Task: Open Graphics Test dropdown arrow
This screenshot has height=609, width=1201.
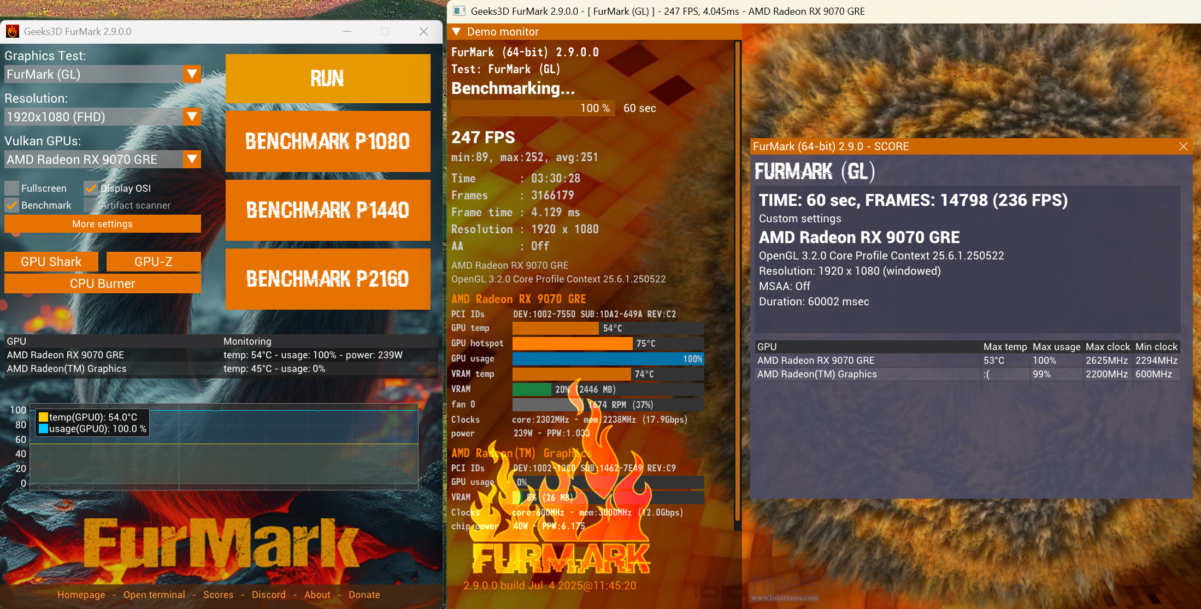Action: (x=192, y=74)
